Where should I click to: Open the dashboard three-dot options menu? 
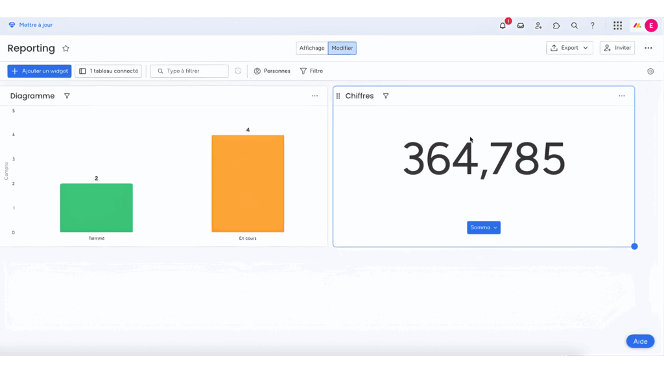point(648,48)
